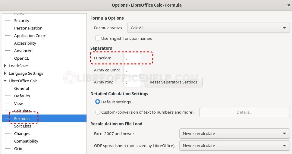Click the Function separator input field
The height and width of the screenshot is (154, 292).
(x=132, y=58)
